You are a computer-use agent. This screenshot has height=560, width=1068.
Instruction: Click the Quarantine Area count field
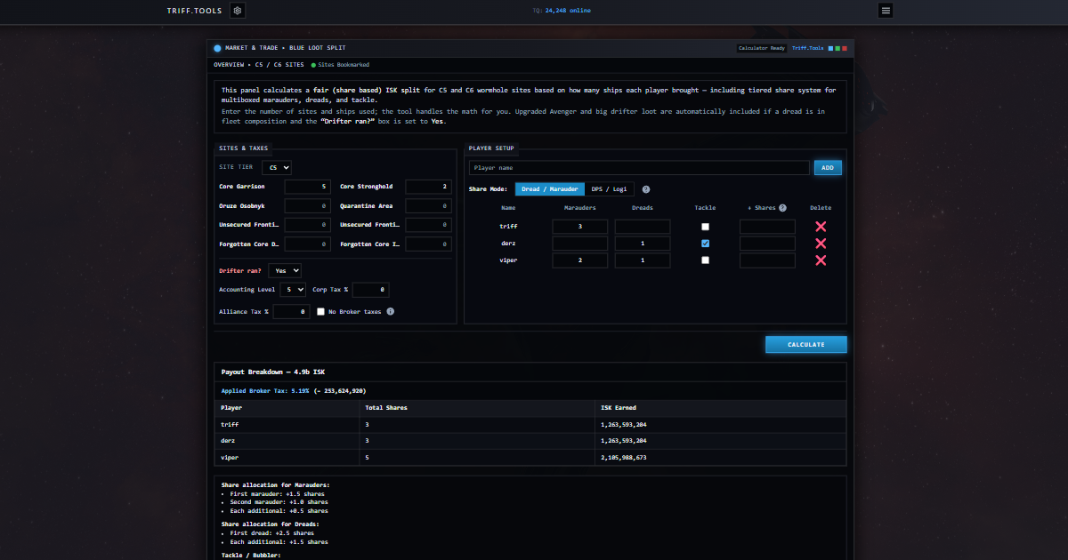[428, 205]
